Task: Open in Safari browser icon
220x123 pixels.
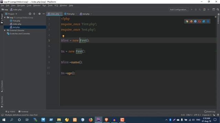Action: (195, 21)
